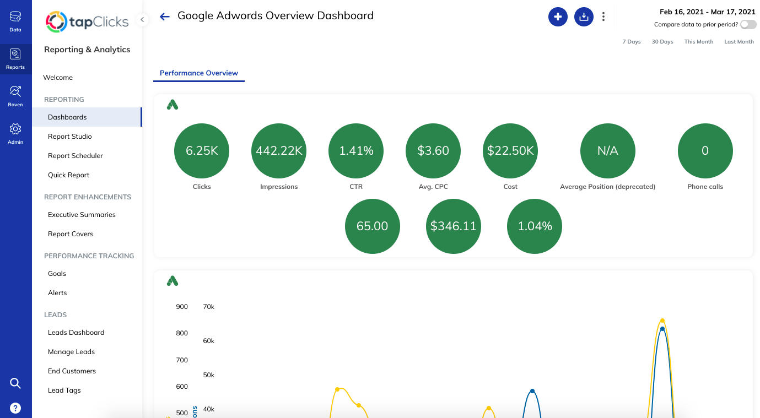Open the three-dot more options menu
Image resolution: width=760 pixels, height=418 pixels.
coord(603,17)
